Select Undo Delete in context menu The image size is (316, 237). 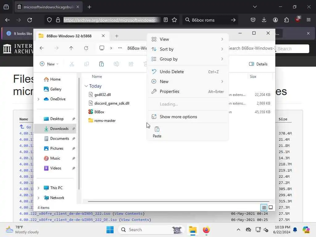(x=188, y=72)
